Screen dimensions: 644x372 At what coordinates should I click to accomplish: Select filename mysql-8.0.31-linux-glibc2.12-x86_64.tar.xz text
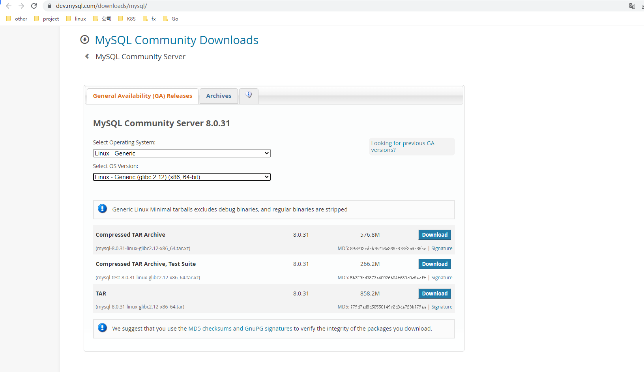click(143, 249)
